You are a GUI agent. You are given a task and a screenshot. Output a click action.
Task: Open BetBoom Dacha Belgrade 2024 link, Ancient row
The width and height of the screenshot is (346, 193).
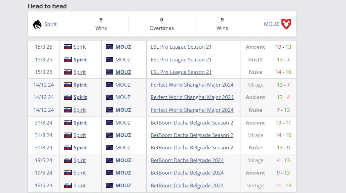point(187,173)
